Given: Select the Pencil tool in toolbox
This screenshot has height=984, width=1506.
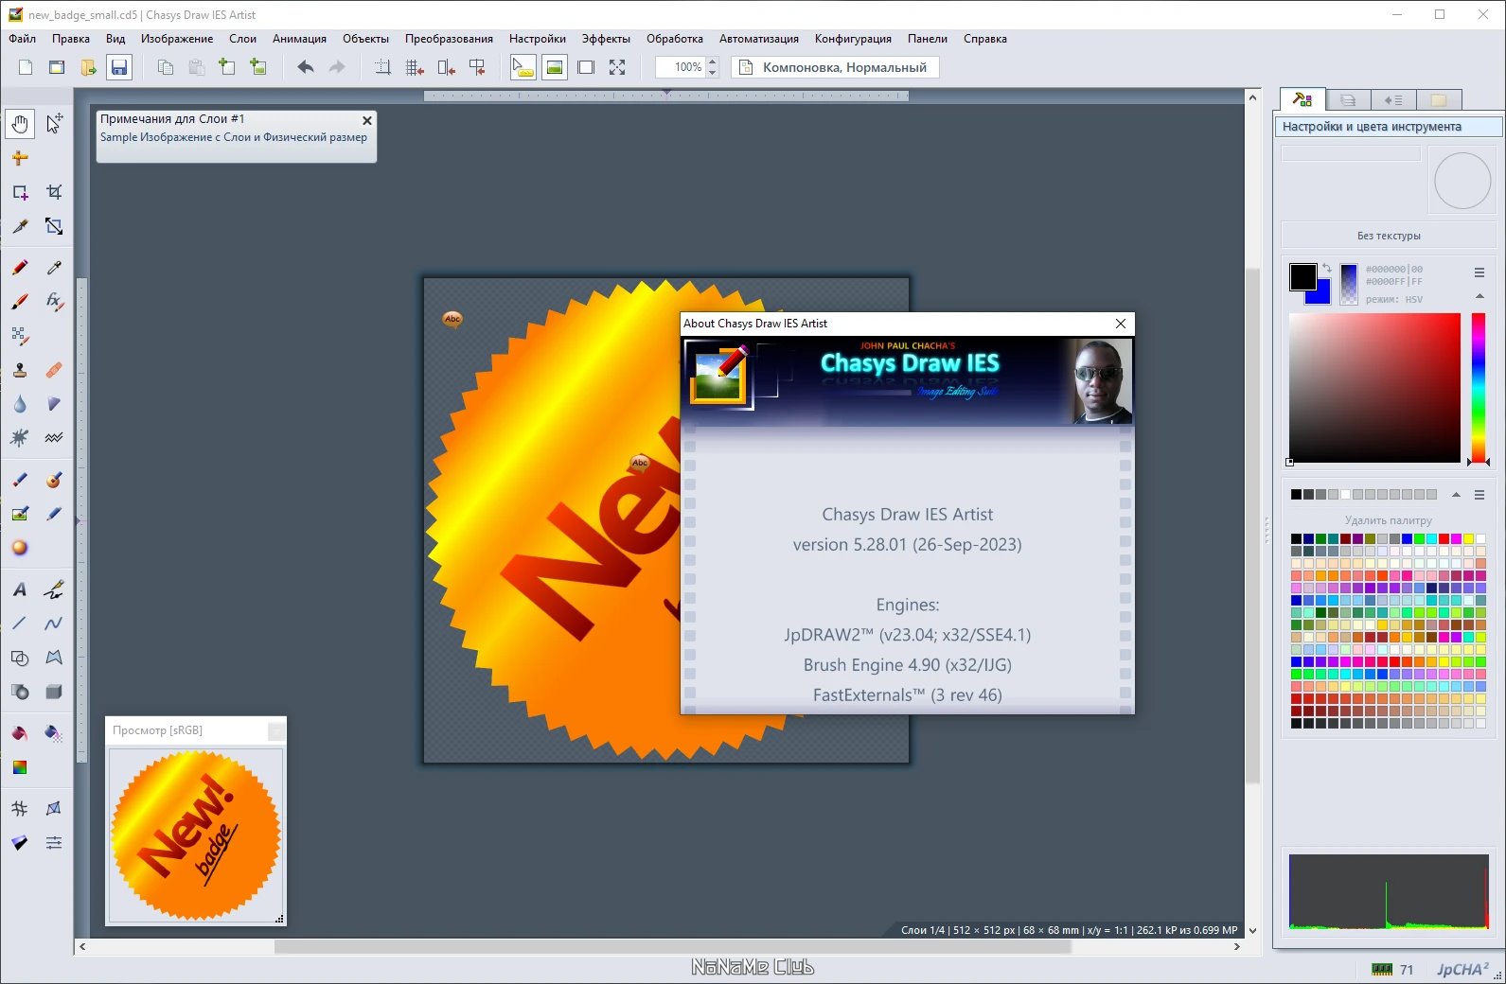Looking at the screenshot, I should [20, 268].
